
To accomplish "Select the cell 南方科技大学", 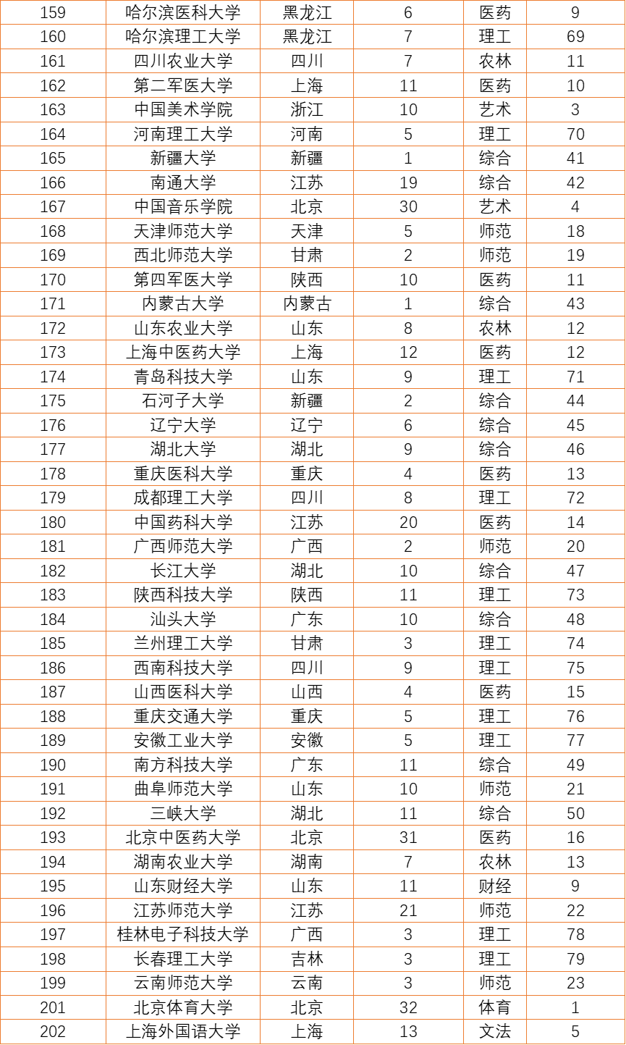I will tap(183, 765).
